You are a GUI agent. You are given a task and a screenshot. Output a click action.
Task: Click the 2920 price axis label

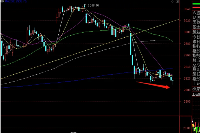pos(187,79)
